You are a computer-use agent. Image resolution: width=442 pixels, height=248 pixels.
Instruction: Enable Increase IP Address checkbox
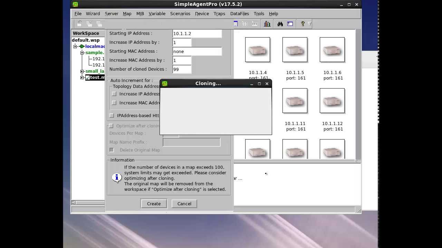pos(114,94)
